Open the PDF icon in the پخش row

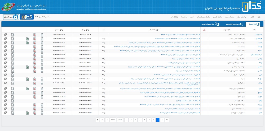coord(34,83)
